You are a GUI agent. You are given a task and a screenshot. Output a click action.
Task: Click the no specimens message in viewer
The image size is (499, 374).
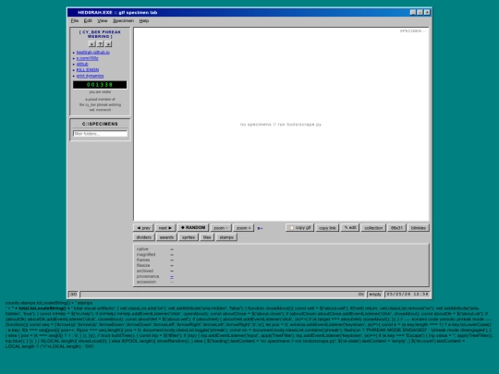point(281,125)
